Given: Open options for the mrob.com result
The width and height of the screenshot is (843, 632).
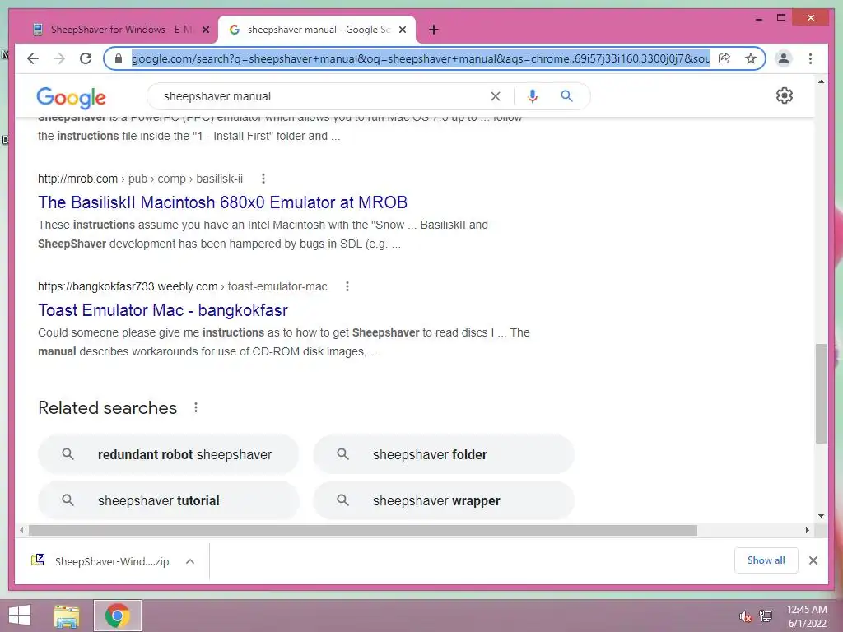Looking at the screenshot, I should 263,179.
